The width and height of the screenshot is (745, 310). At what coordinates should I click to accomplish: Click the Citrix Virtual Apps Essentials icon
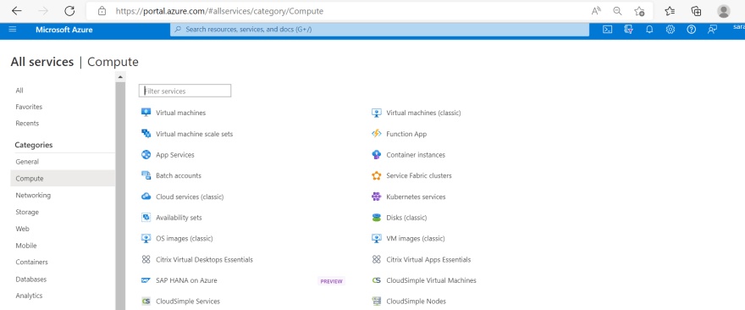click(376, 259)
